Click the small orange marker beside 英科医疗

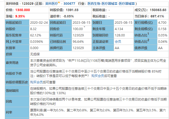point(59,2)
